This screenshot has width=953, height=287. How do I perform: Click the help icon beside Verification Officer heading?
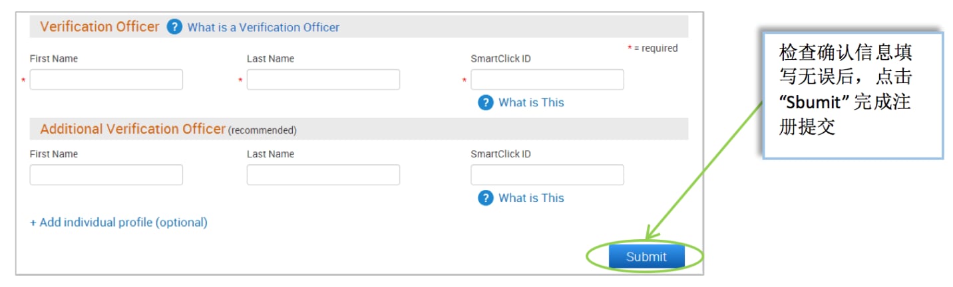click(174, 27)
